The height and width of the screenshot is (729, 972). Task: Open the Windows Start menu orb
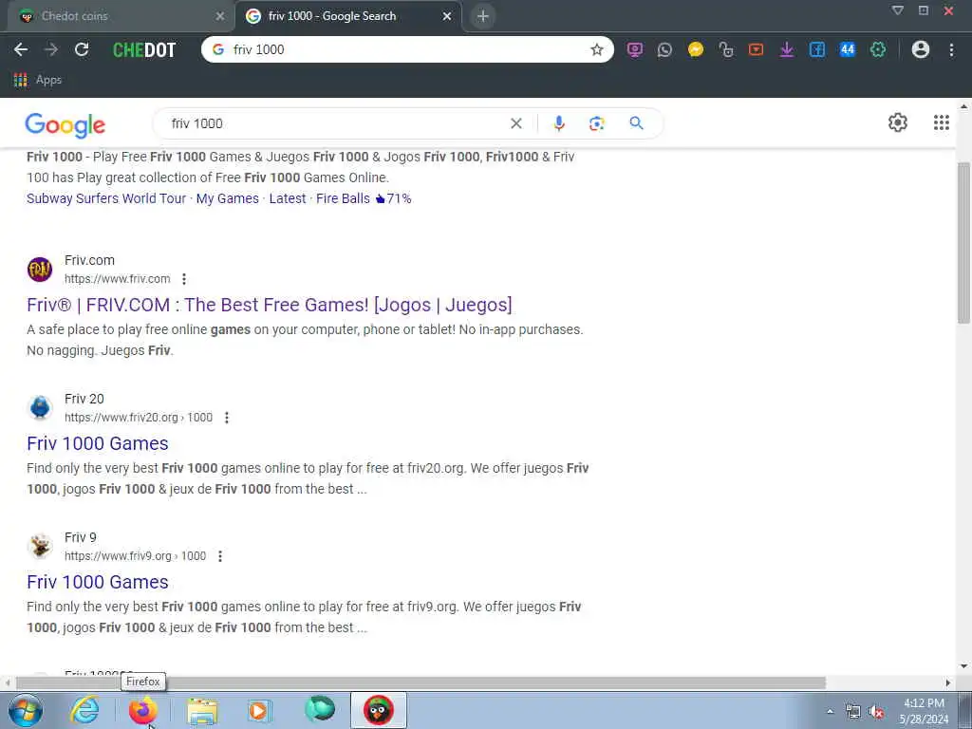[26, 710]
